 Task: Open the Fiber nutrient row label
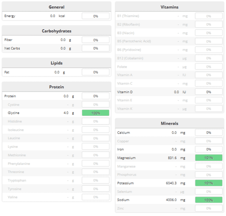8,40
